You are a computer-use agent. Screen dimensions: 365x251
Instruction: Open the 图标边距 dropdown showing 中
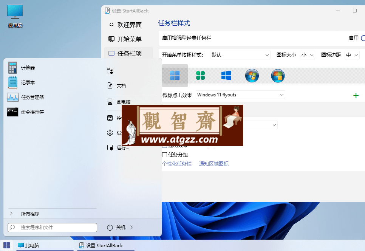coord(352,55)
